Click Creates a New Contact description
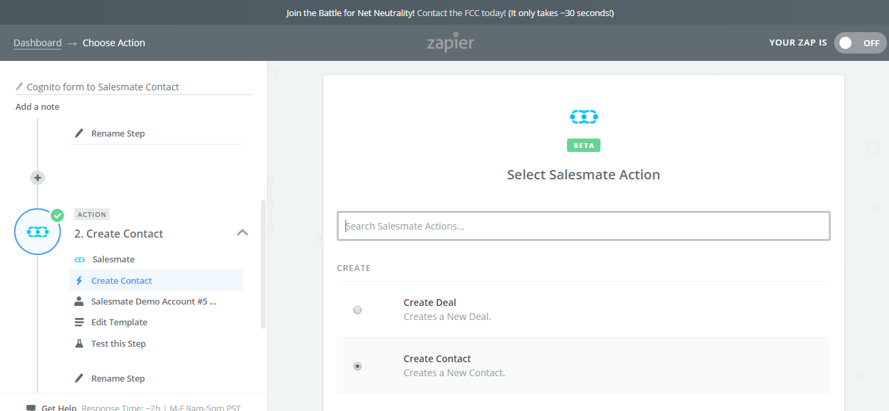The image size is (889, 411). click(454, 373)
